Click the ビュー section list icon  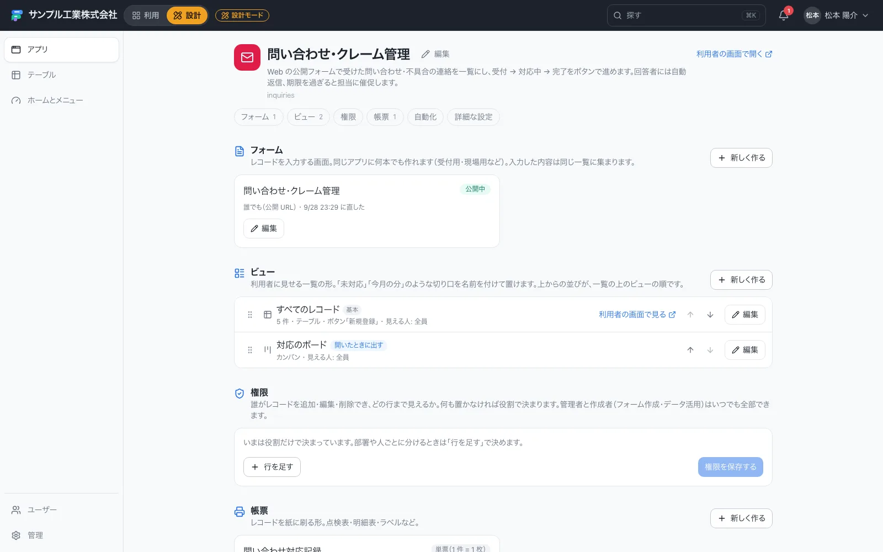click(240, 273)
